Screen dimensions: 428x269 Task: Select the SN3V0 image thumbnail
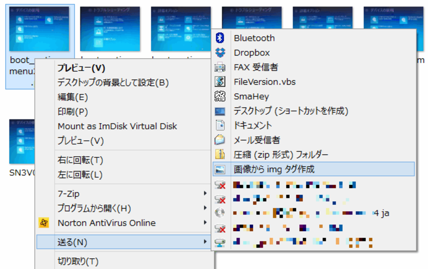[x=22, y=142]
